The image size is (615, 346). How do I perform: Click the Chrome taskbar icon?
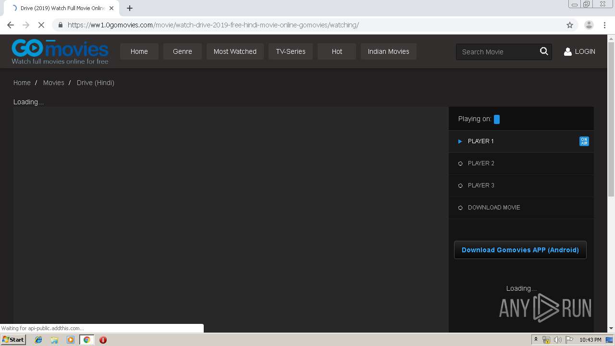pos(86,340)
